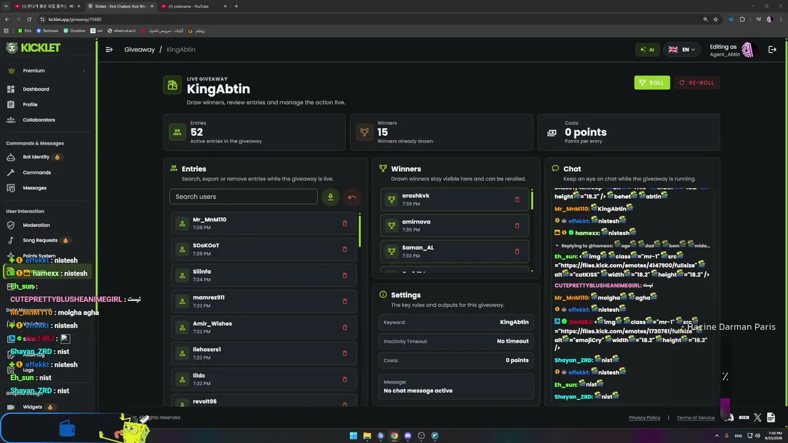Open a new browser tab
The image size is (788, 443).
pos(236,6)
